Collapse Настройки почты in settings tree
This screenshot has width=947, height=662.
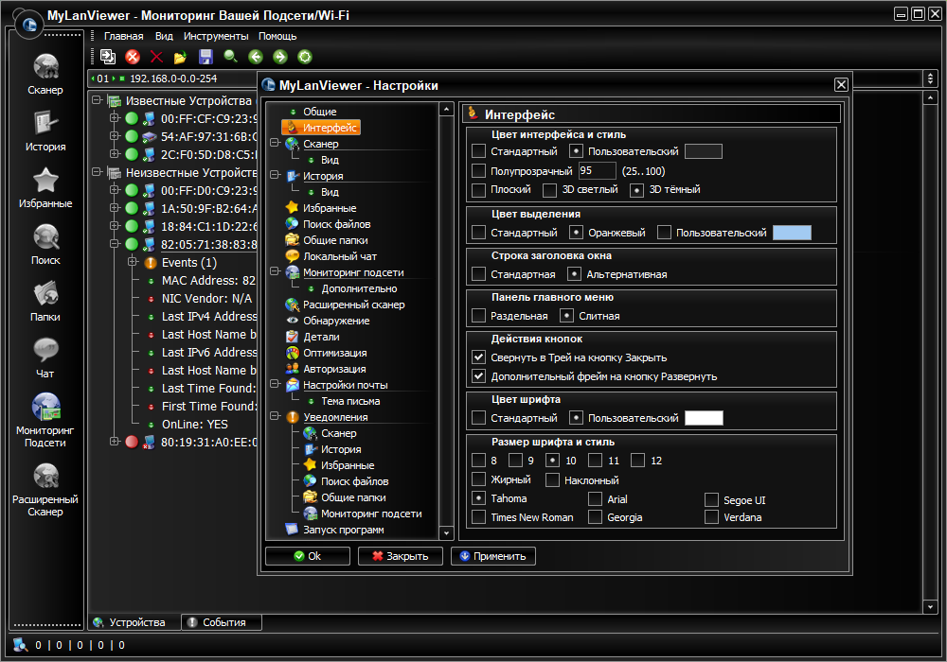coord(275,383)
